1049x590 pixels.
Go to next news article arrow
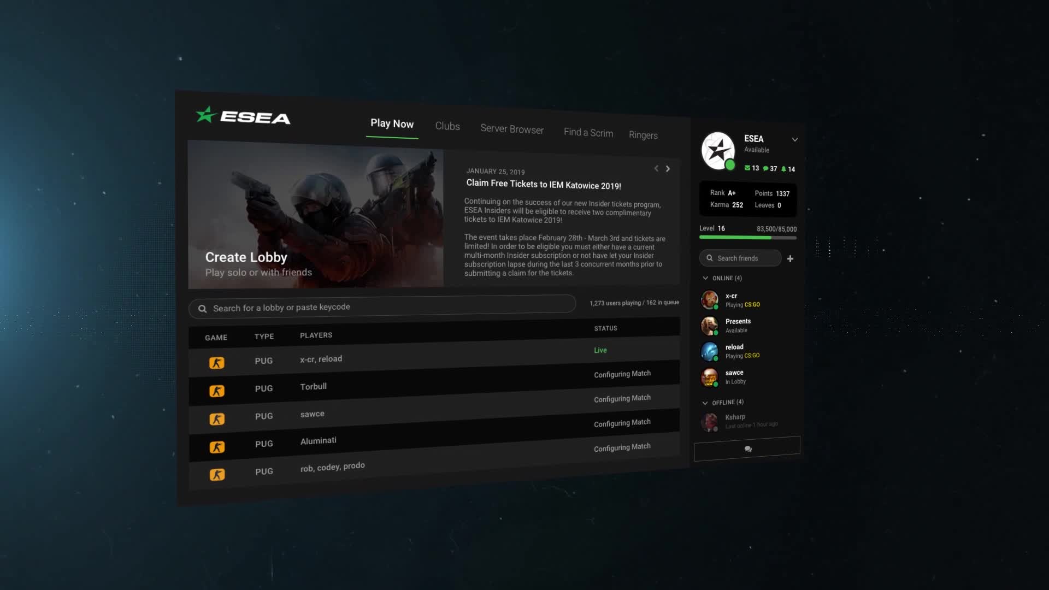click(668, 169)
